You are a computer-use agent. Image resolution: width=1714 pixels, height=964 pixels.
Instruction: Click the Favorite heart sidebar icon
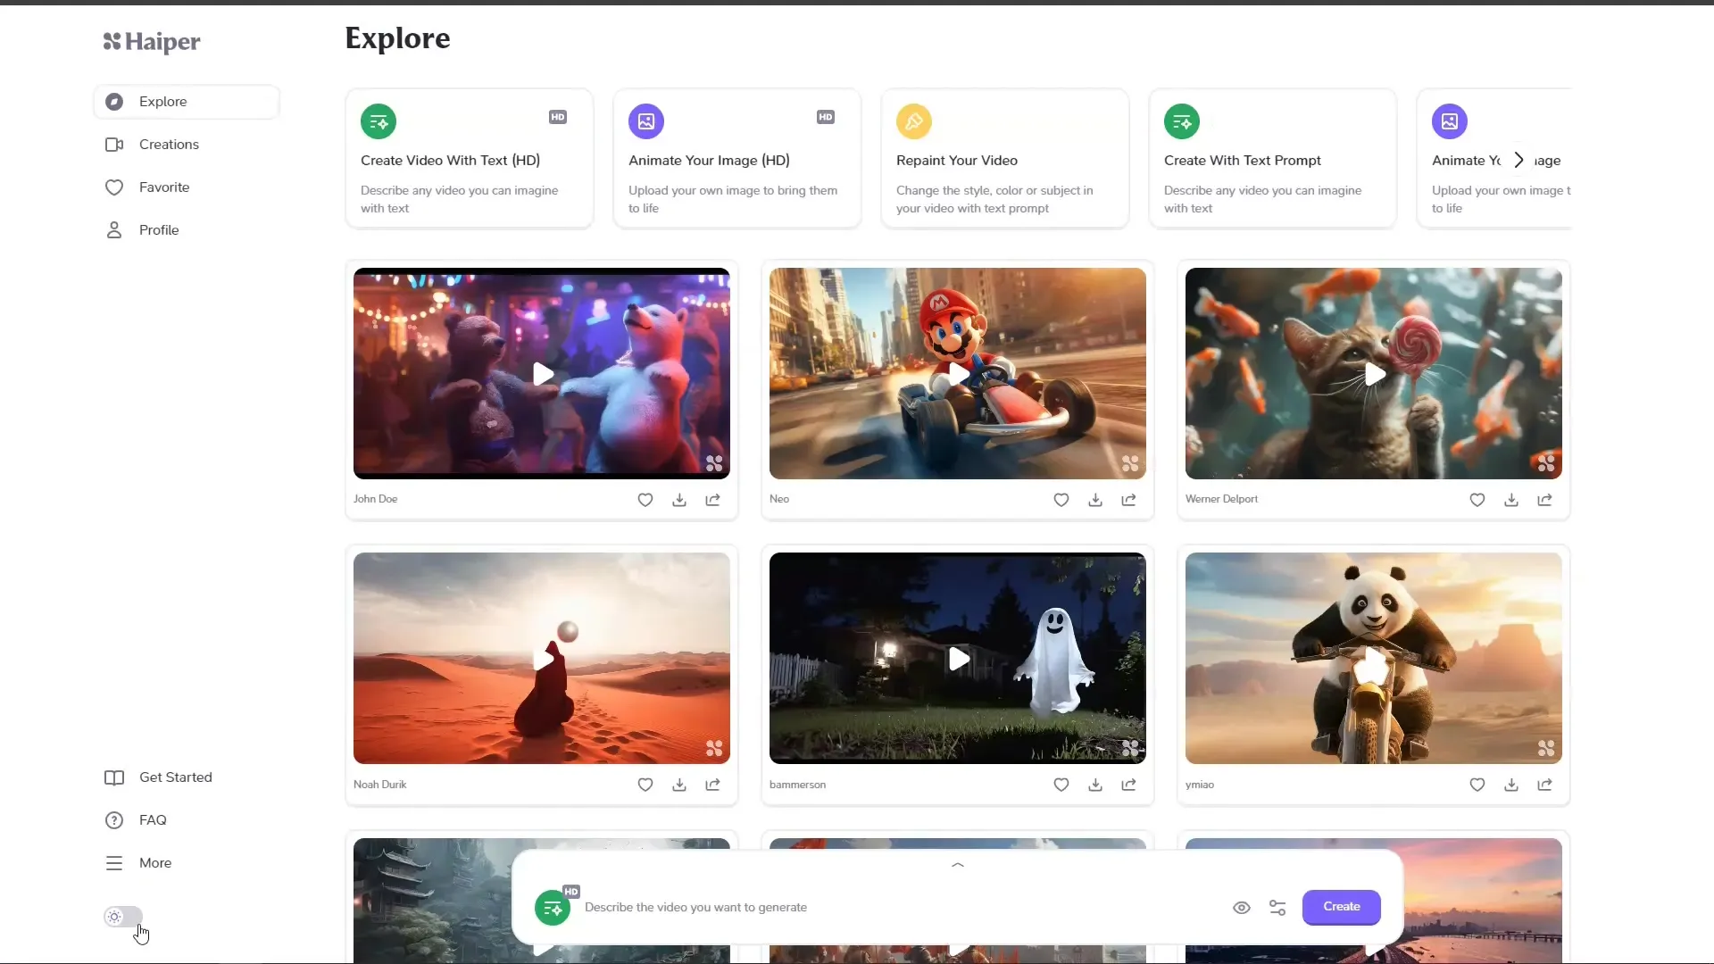(x=114, y=187)
